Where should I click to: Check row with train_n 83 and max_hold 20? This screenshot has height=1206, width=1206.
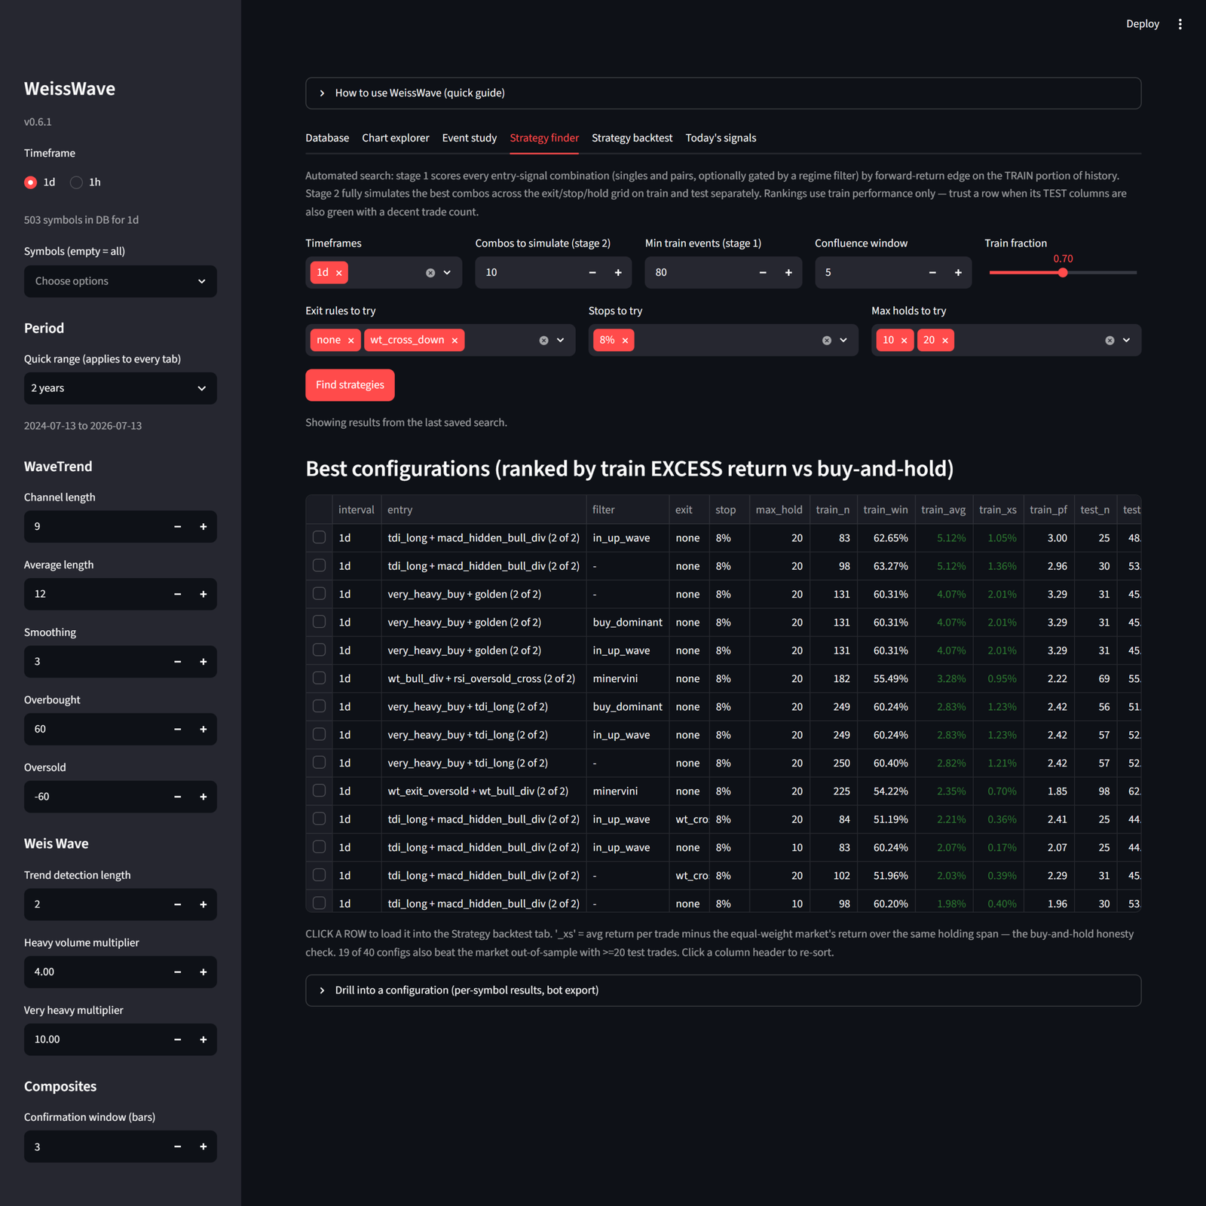click(320, 537)
